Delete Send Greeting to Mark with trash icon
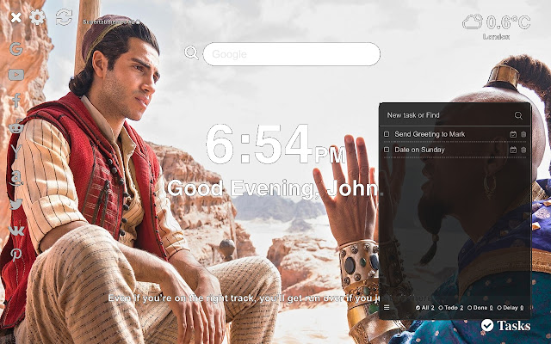 [x=523, y=134]
